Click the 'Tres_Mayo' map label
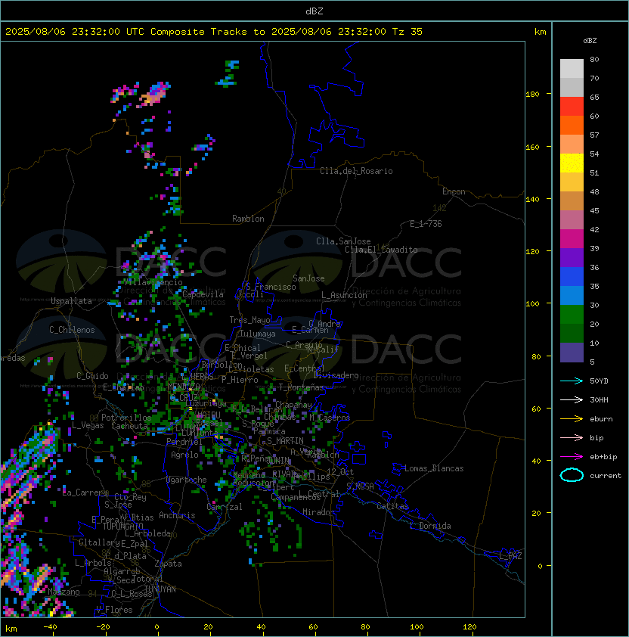 pos(249,320)
